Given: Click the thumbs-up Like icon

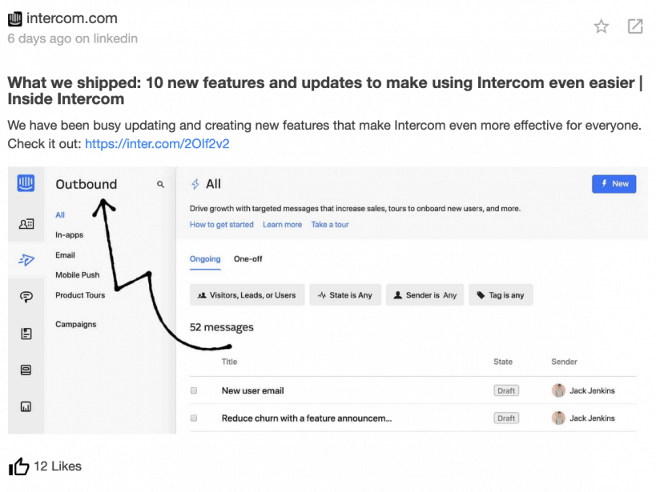Looking at the screenshot, I should pos(19,466).
